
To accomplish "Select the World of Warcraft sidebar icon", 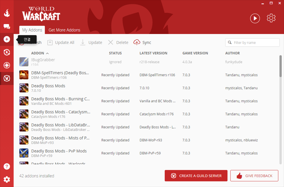I will (x=7, y=78).
